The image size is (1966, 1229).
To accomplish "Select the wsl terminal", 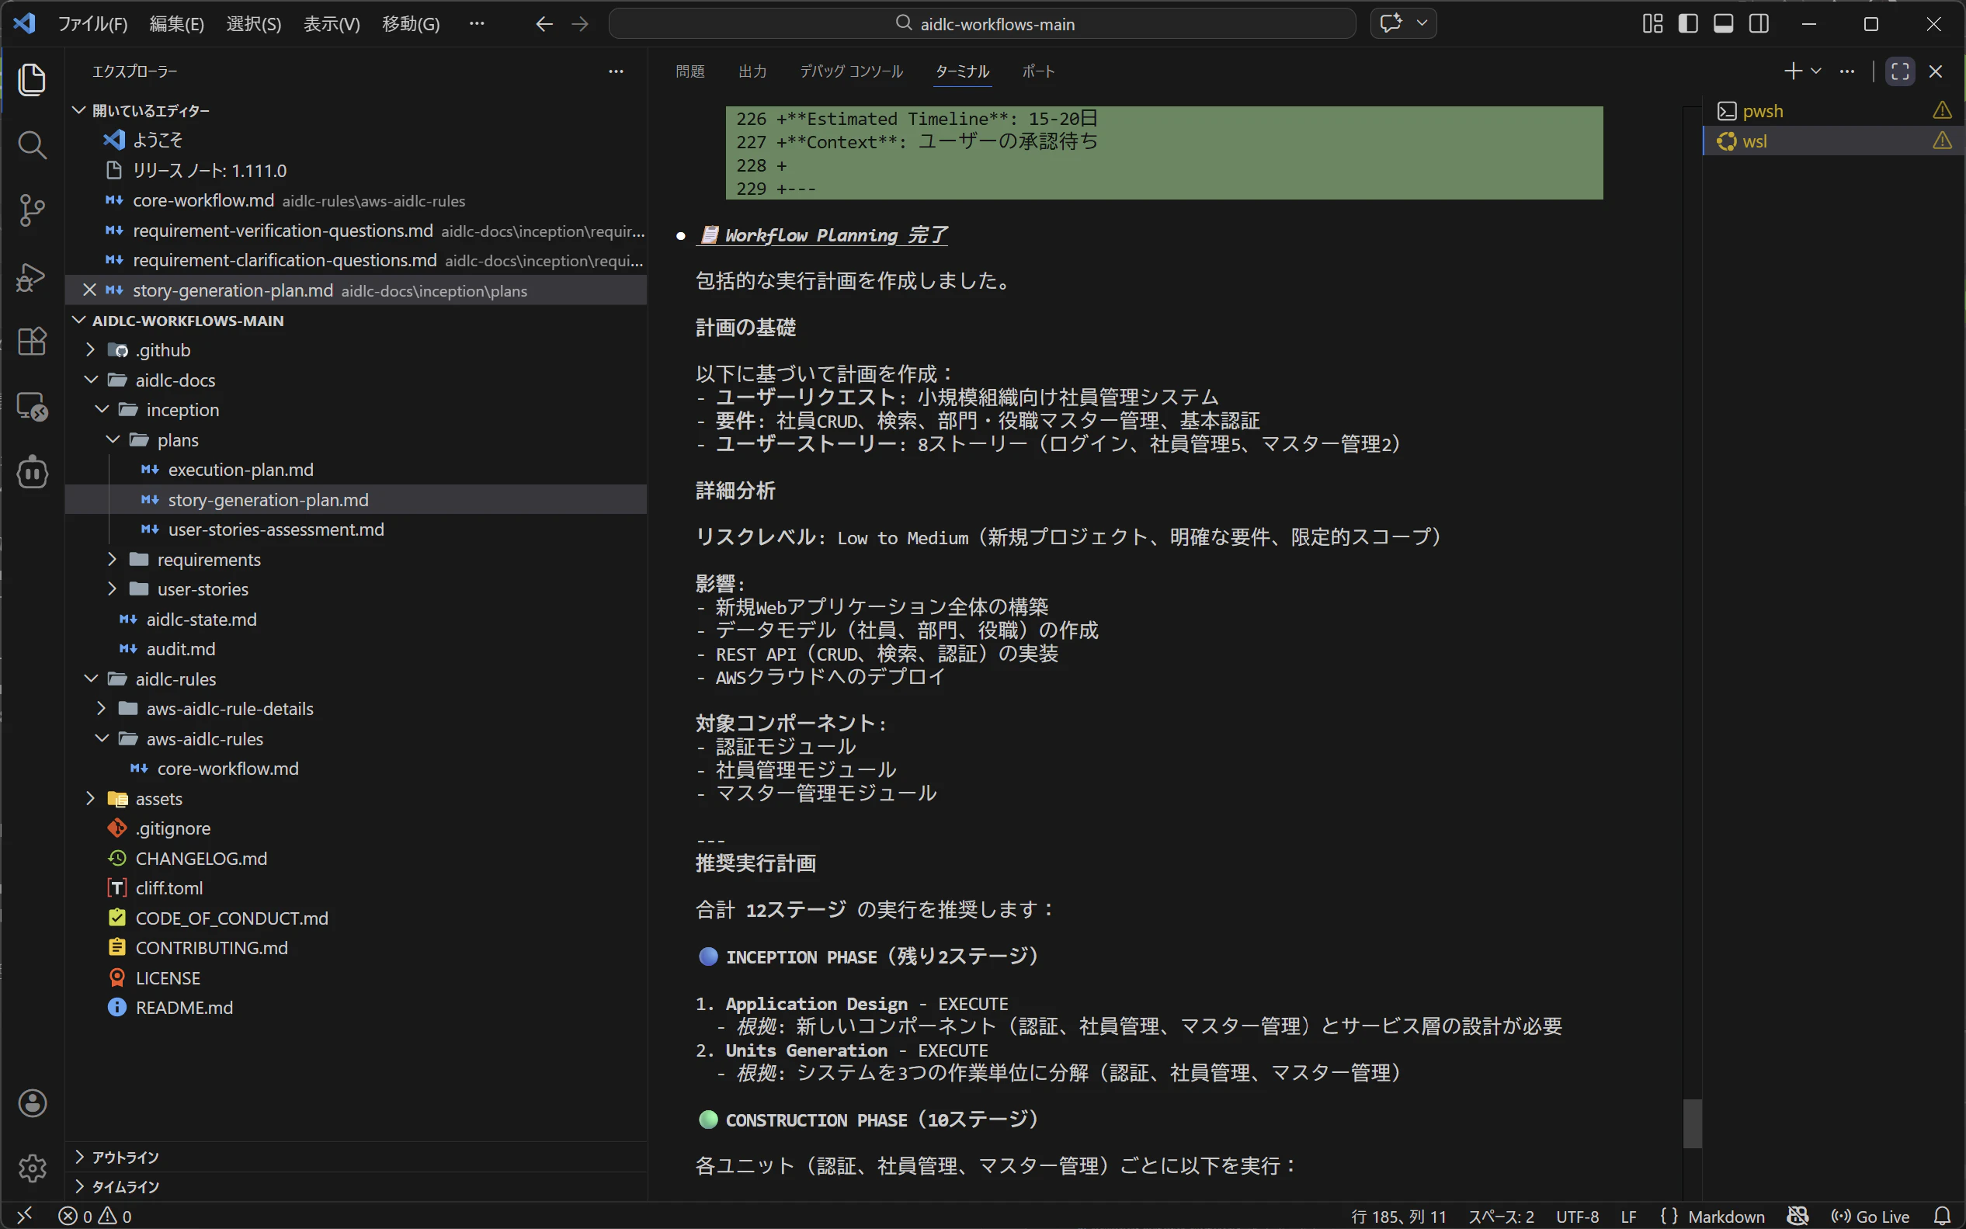I will tap(1832, 141).
